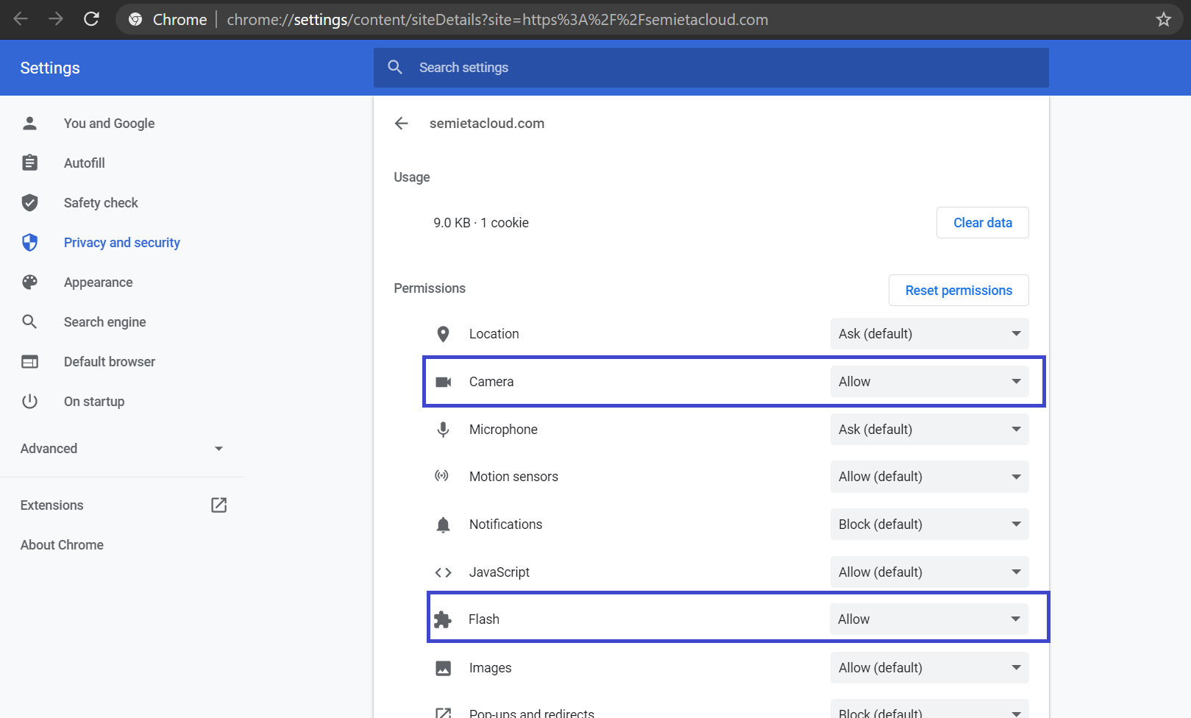Click the Settings title in header
This screenshot has height=718, width=1191.
coord(50,68)
